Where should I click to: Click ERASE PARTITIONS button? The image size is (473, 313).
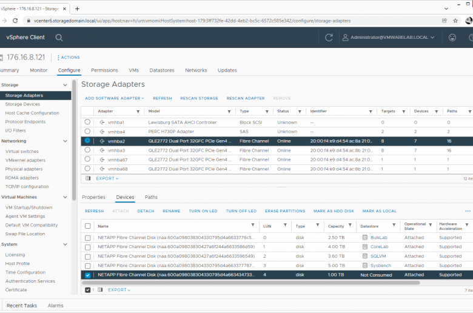pyautogui.click(x=285, y=211)
